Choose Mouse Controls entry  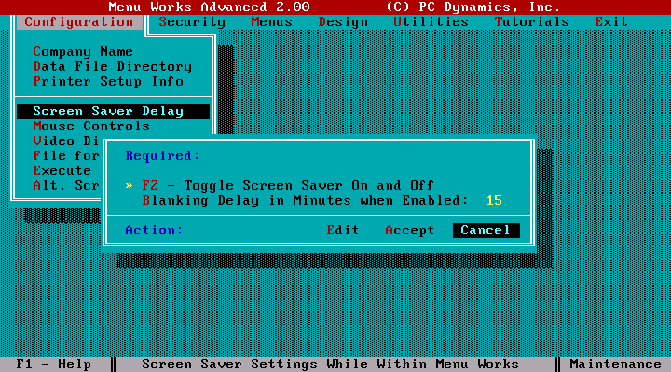tap(91, 126)
